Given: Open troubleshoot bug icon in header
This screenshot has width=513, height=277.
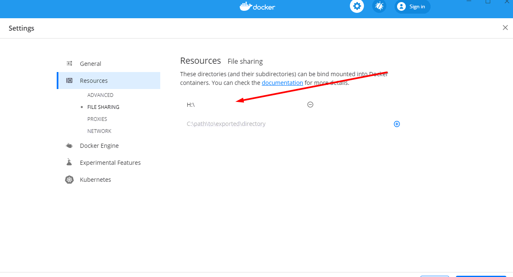Looking at the screenshot, I should pos(379,6).
